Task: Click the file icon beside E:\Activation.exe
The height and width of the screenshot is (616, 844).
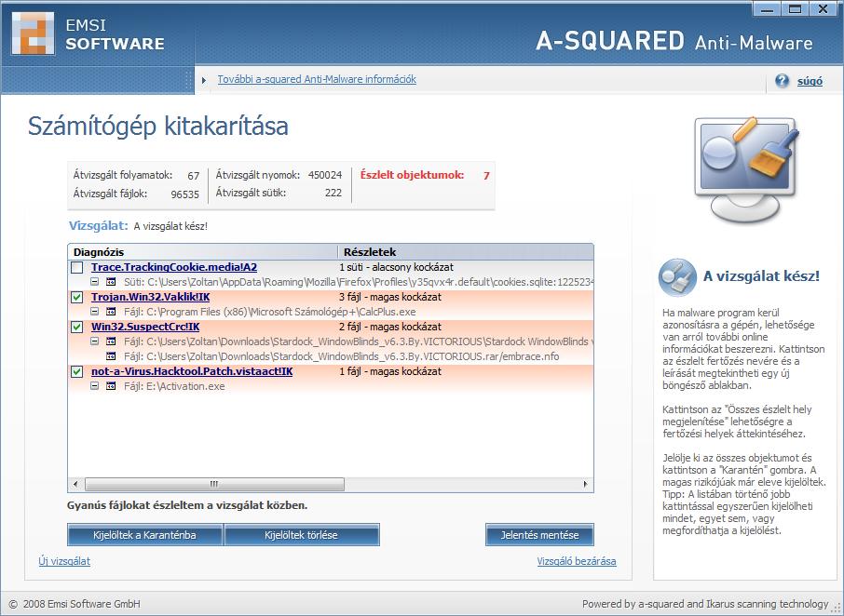Action: coord(110,386)
